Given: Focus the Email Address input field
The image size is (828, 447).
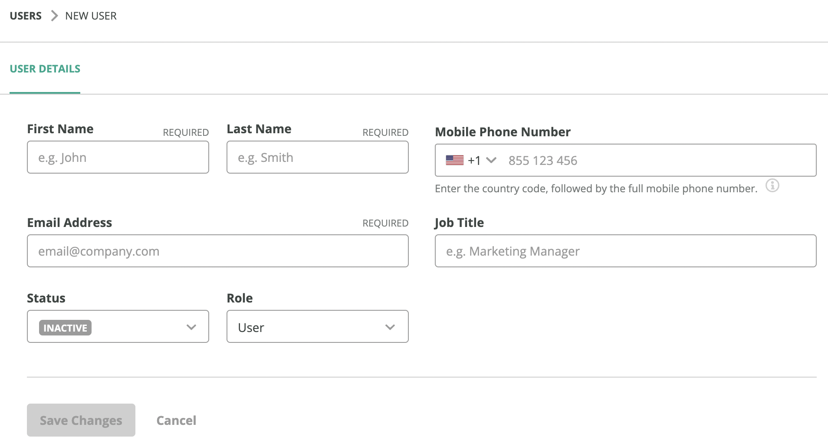Looking at the screenshot, I should coord(218,251).
